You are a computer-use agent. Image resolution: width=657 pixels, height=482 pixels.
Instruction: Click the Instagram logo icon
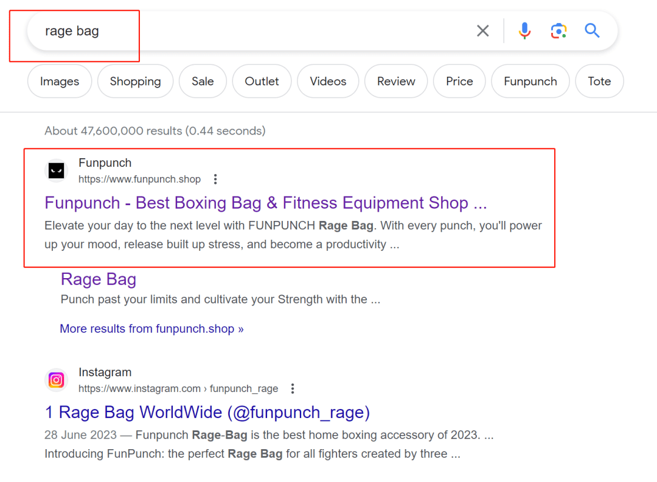[x=57, y=380]
